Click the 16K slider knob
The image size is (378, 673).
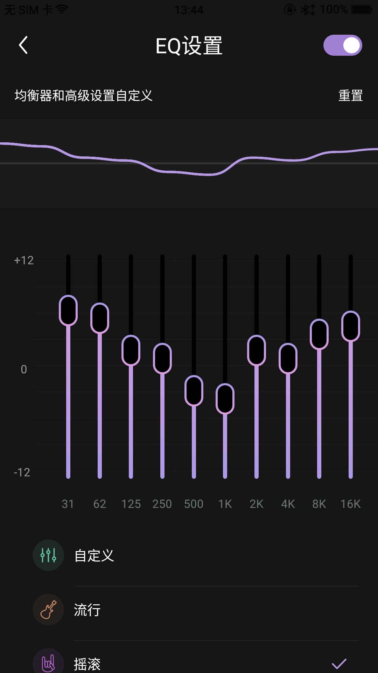click(x=351, y=326)
